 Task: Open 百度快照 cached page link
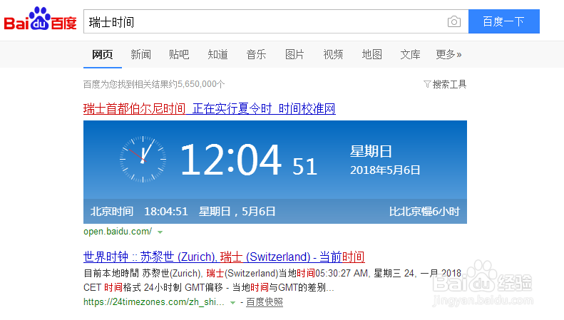[265, 302]
